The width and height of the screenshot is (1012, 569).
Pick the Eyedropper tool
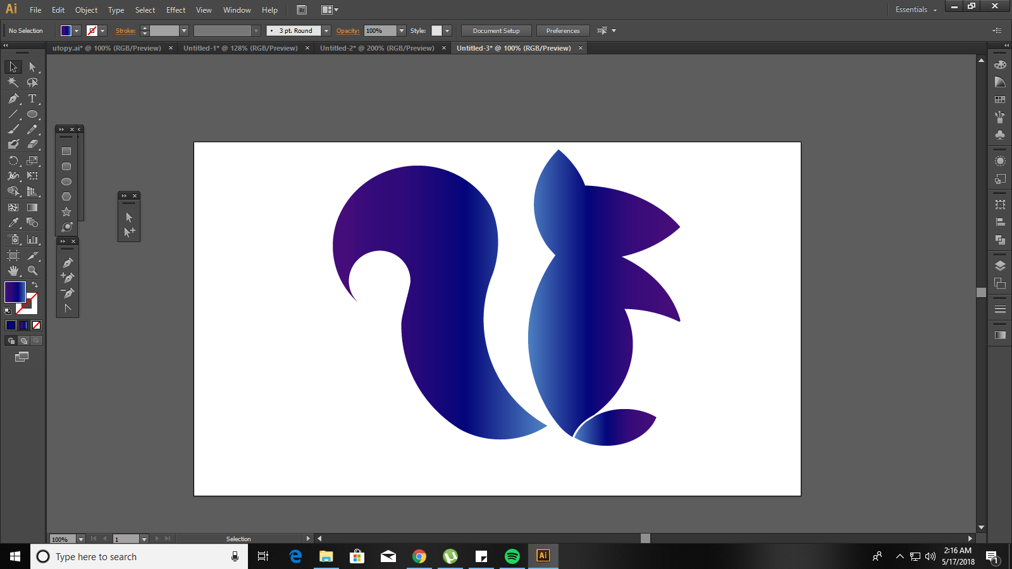coord(13,223)
